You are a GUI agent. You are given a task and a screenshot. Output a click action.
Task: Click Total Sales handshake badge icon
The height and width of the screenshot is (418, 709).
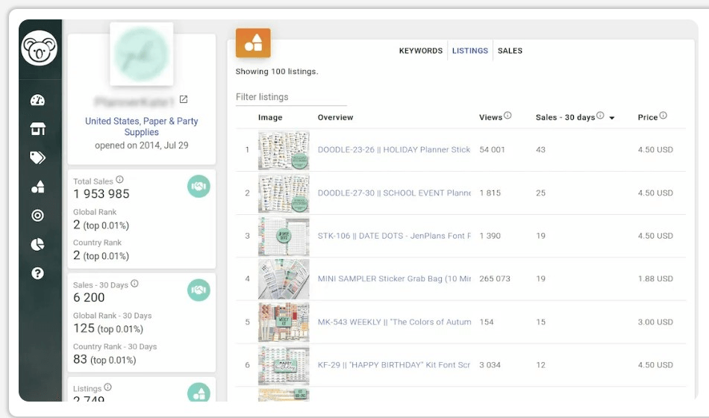tap(199, 187)
